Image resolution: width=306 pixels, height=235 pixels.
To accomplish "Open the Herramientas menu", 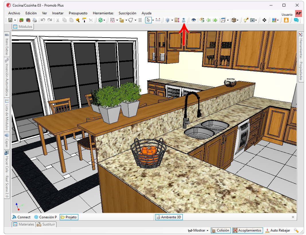I will click(x=103, y=13).
